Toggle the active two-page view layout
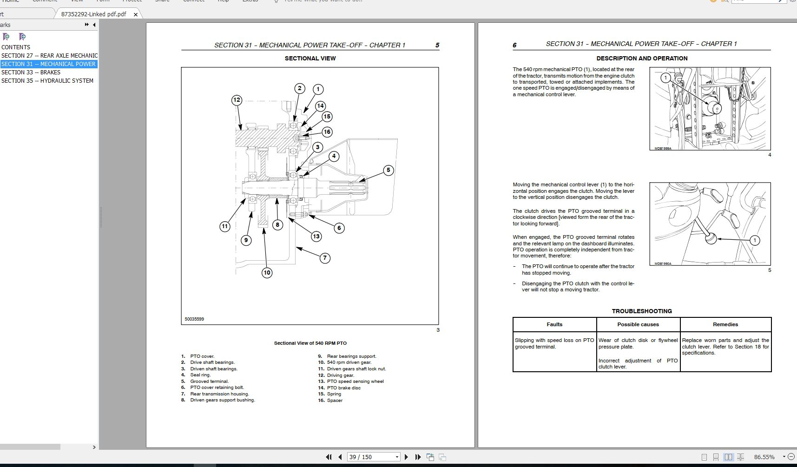The width and height of the screenshot is (797, 467). (x=729, y=457)
